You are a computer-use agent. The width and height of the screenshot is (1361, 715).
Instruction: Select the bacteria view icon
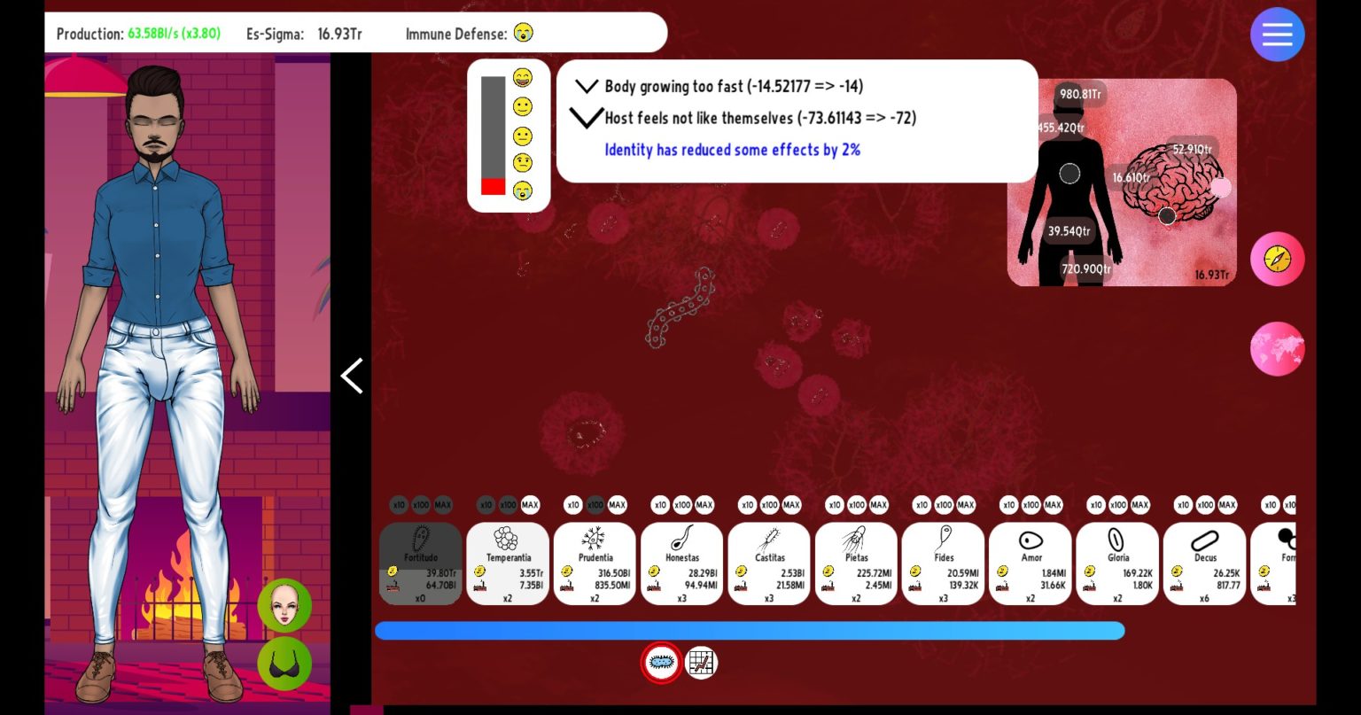click(661, 663)
